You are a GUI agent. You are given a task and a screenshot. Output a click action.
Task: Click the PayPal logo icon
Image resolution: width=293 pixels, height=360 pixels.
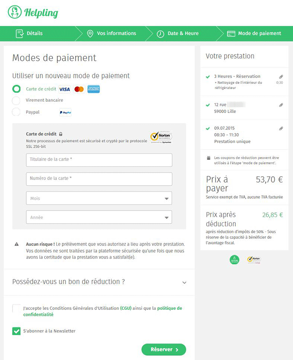pyautogui.click(x=65, y=112)
